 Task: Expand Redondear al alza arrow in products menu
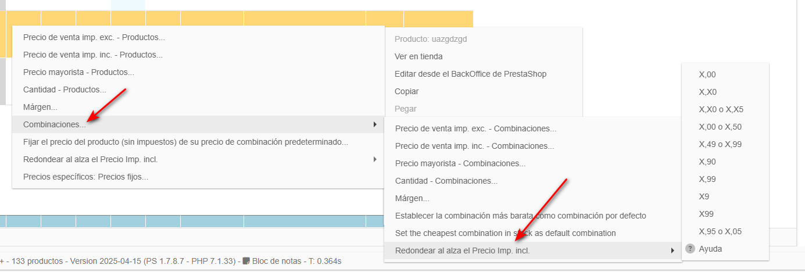pyautogui.click(x=374, y=159)
